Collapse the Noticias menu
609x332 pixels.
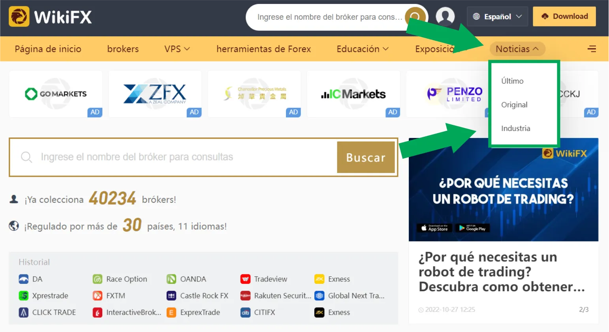(517, 49)
